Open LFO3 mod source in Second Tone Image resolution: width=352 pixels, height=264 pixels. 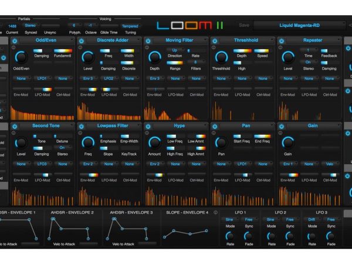tap(42, 164)
